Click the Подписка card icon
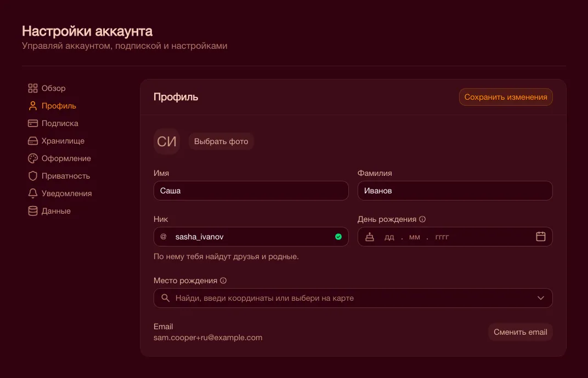588x378 pixels. (x=32, y=123)
